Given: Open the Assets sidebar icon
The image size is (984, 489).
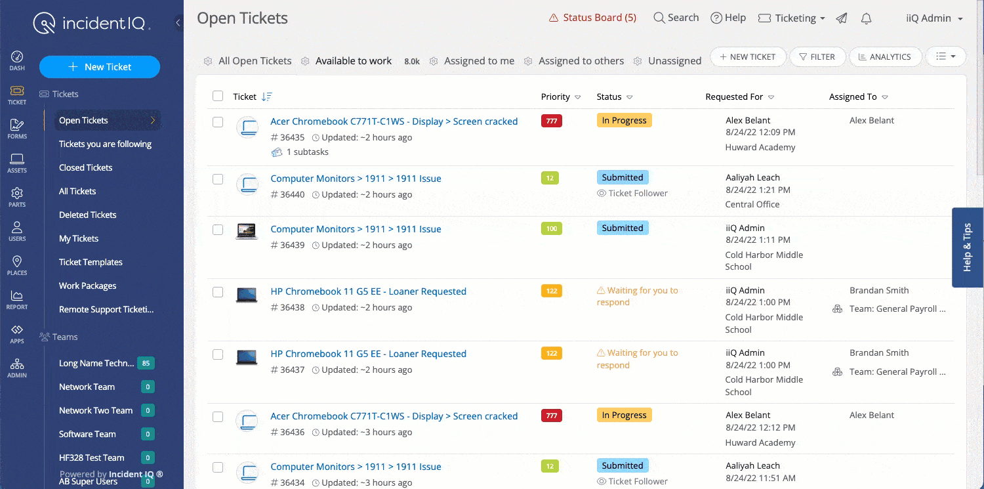Looking at the screenshot, I should coord(17,163).
